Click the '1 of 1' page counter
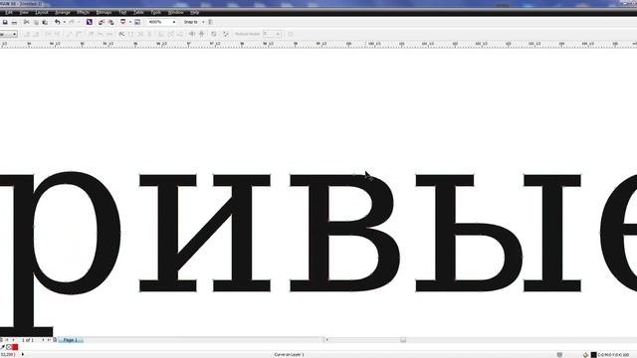The image size is (637, 358). coord(28,340)
